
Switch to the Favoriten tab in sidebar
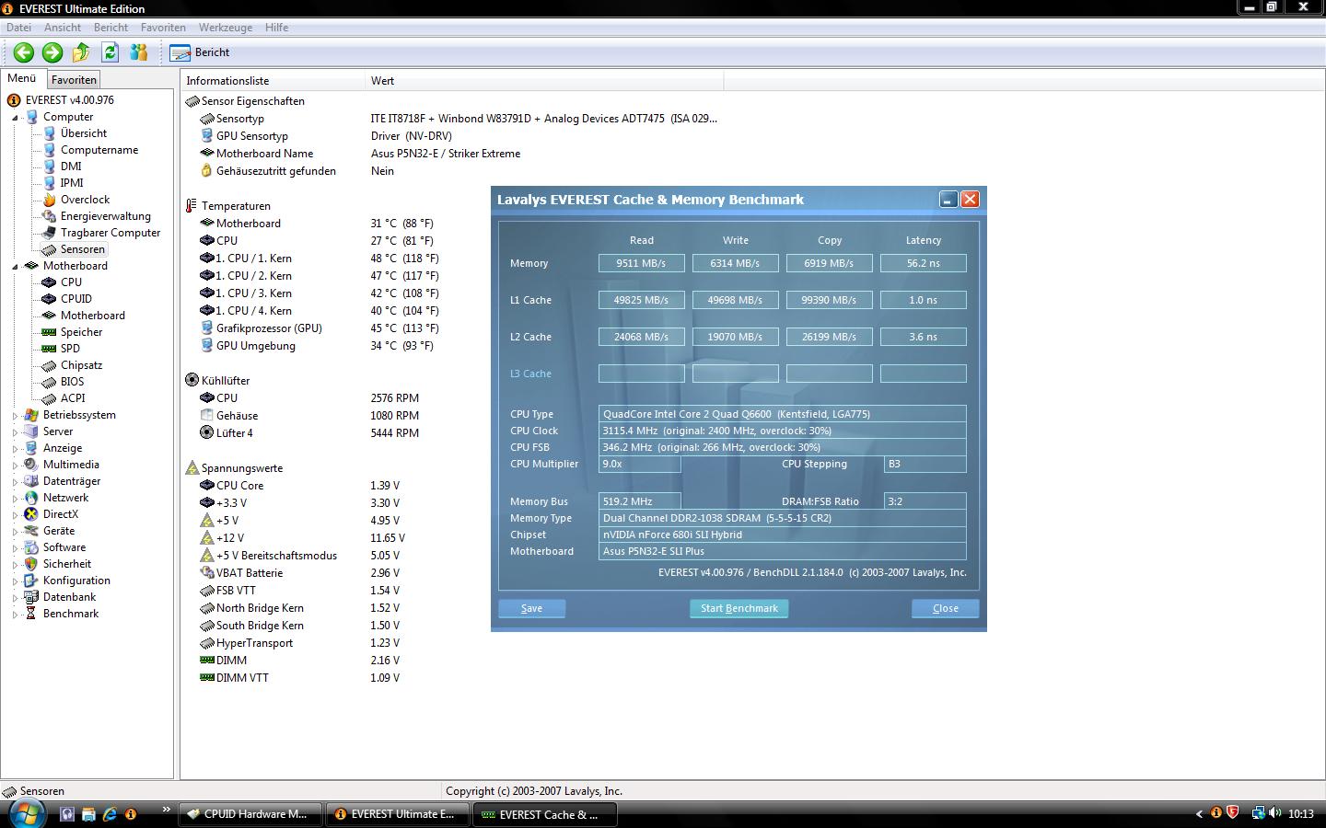pos(74,80)
